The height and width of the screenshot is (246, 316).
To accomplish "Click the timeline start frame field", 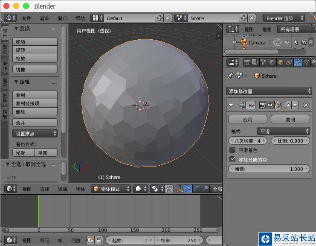I will [x=130, y=240].
